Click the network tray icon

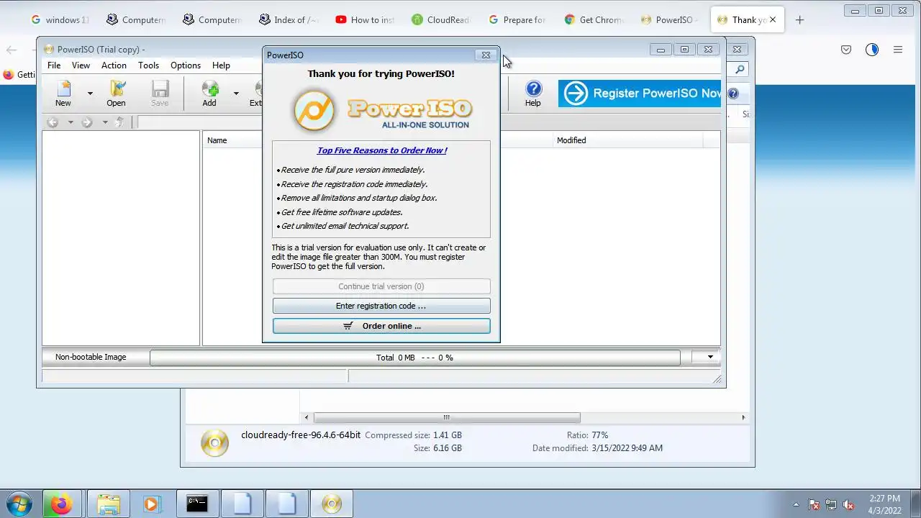click(x=831, y=504)
